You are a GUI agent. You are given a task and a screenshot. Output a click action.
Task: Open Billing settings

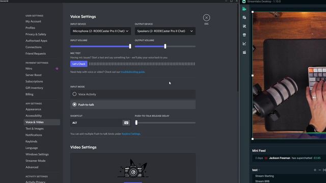[30, 94]
